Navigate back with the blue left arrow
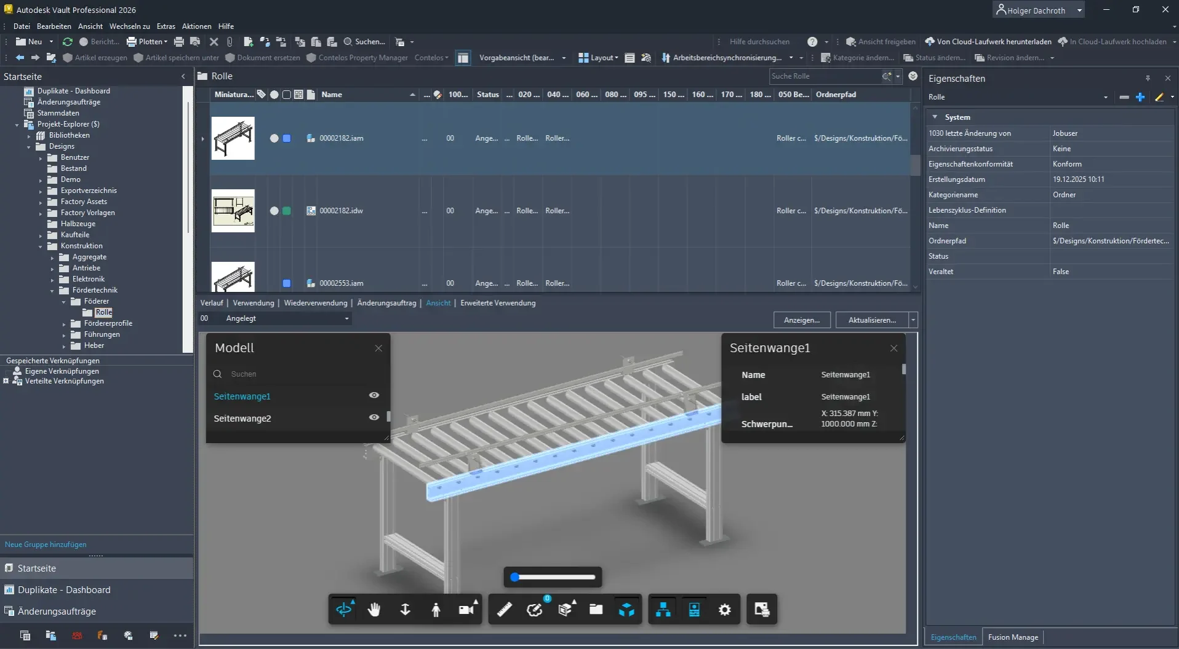1179x649 pixels. (20, 58)
